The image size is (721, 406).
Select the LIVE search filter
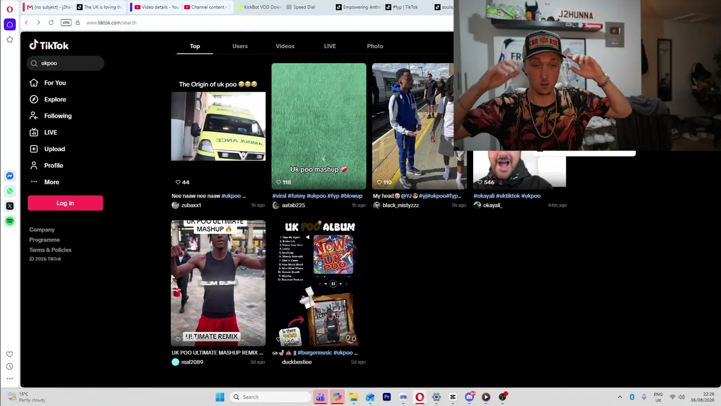pos(330,46)
